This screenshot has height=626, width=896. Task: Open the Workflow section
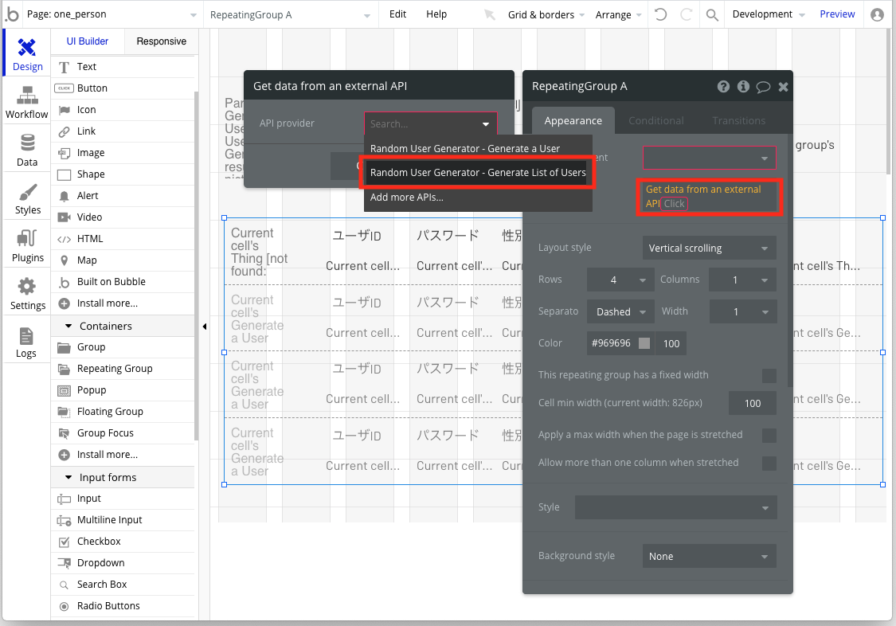(x=27, y=102)
